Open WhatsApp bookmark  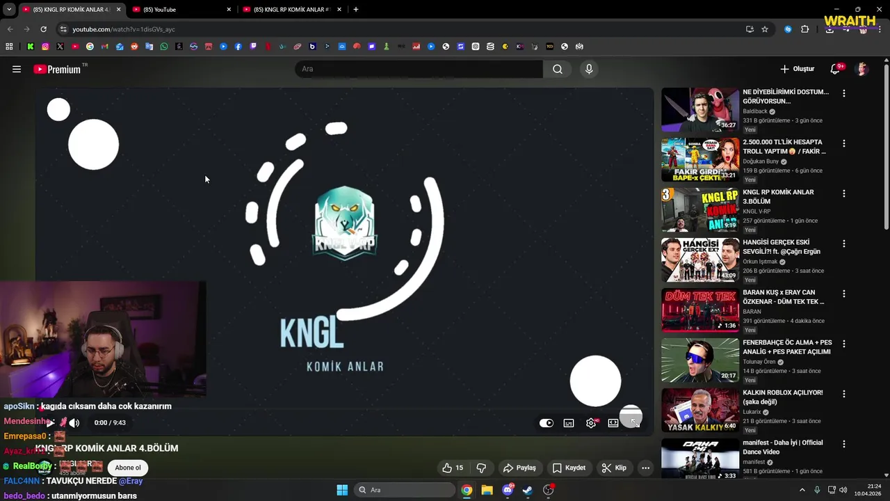point(164,47)
